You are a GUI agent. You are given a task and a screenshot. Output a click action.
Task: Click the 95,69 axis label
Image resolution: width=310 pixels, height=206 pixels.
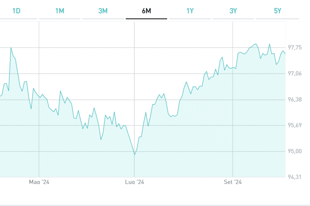pyautogui.click(x=294, y=125)
